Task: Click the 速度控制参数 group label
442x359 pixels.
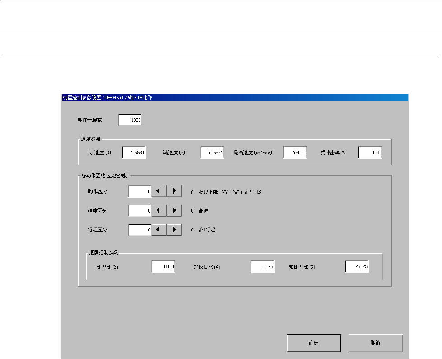Action: pos(103,252)
